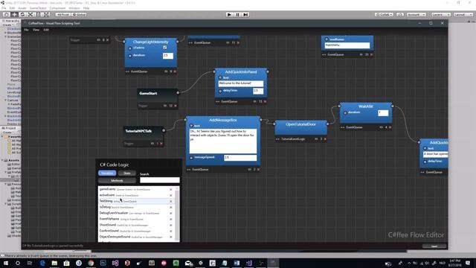Click the Unity Pause button
The width and height of the screenshot is (476, 268).
[x=237, y=15]
